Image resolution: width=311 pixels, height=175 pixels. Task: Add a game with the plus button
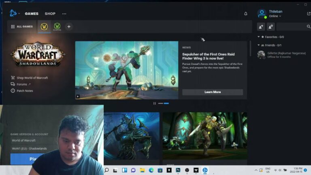tap(68, 27)
